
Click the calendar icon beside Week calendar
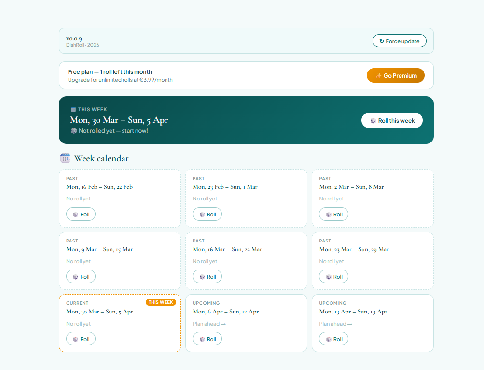tap(65, 158)
